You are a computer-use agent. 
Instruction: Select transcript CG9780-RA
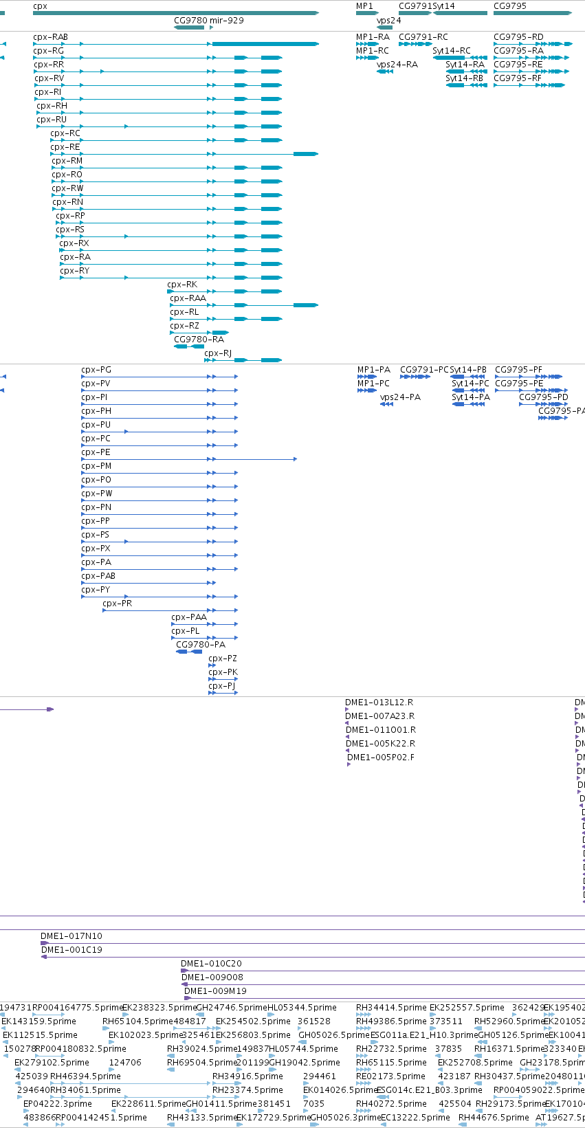[x=199, y=340]
